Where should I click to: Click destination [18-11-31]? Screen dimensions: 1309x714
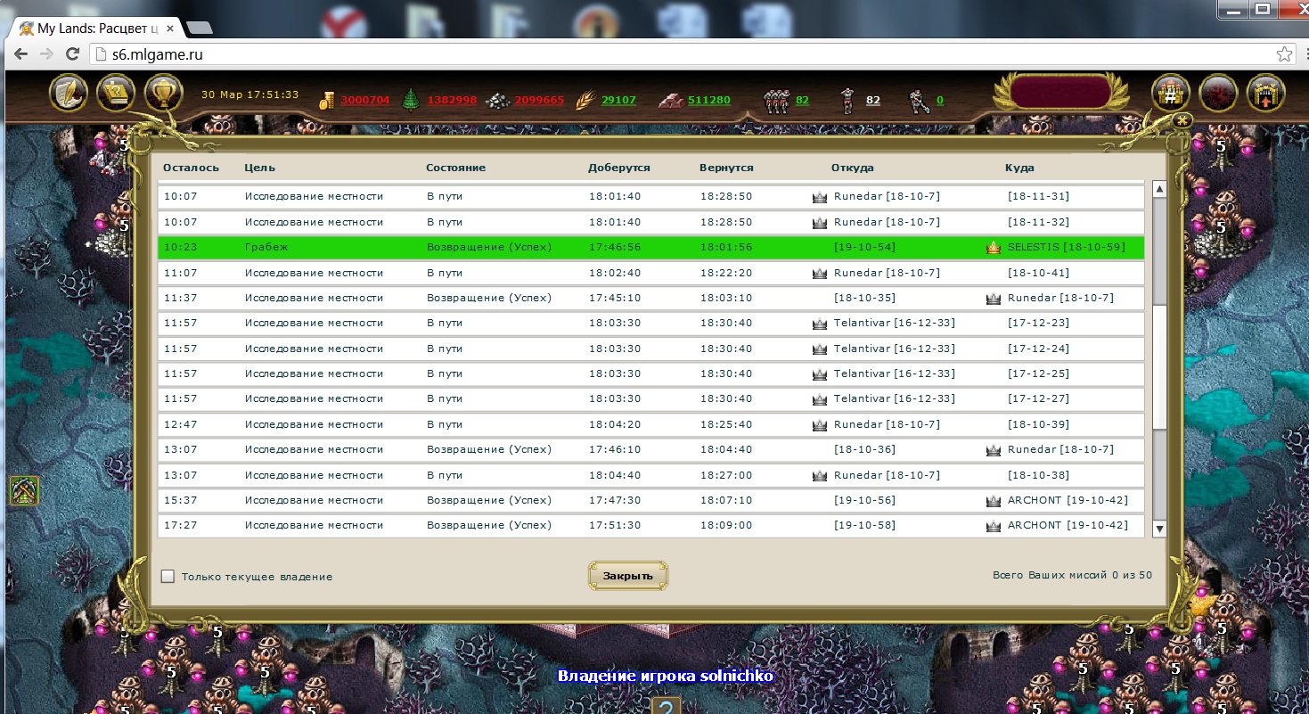coord(1038,197)
